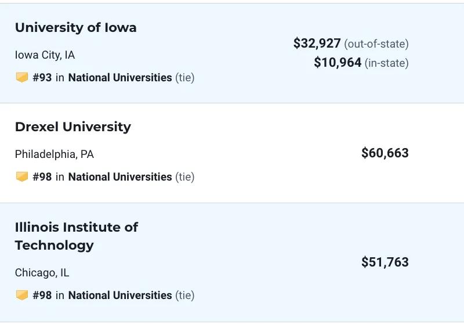Open Illinois Institute of Technology heading link

[77, 236]
